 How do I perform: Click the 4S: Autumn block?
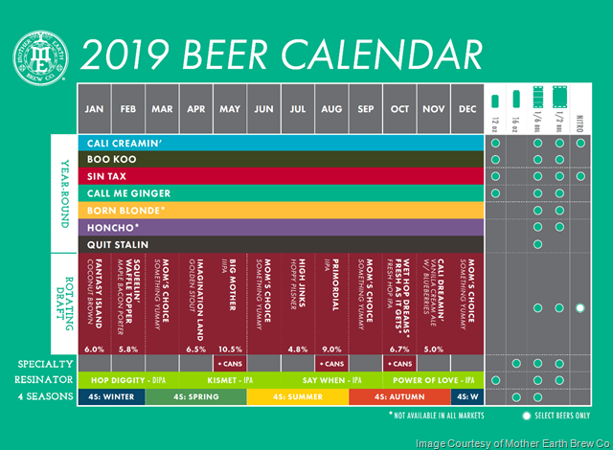click(x=399, y=397)
